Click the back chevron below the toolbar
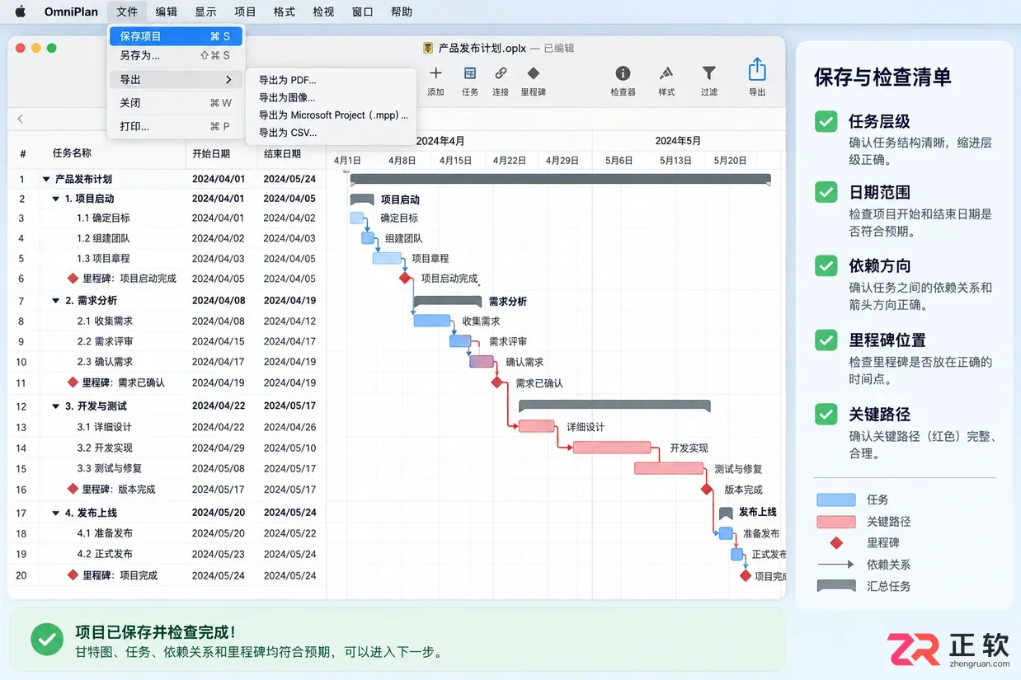Viewport: 1021px width, 680px height. point(20,120)
